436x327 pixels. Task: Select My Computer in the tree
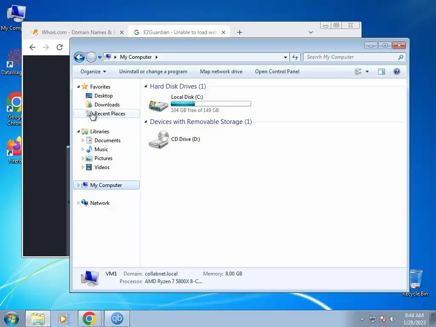106,185
